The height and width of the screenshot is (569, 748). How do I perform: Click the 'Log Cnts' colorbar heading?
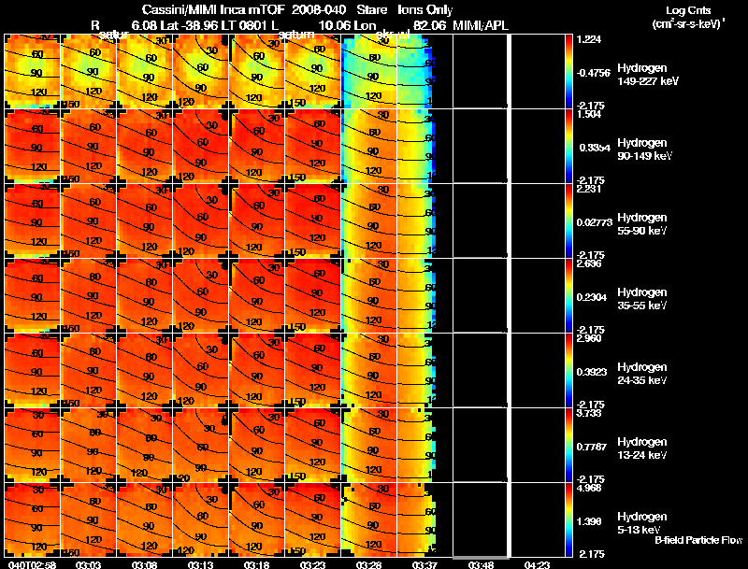[688, 10]
